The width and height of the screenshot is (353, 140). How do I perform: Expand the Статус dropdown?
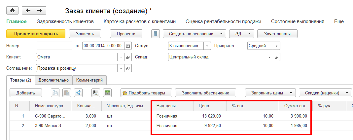click(x=207, y=46)
